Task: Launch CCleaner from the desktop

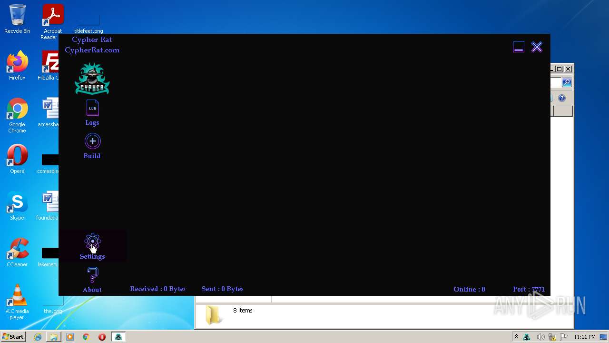Action: (17, 252)
